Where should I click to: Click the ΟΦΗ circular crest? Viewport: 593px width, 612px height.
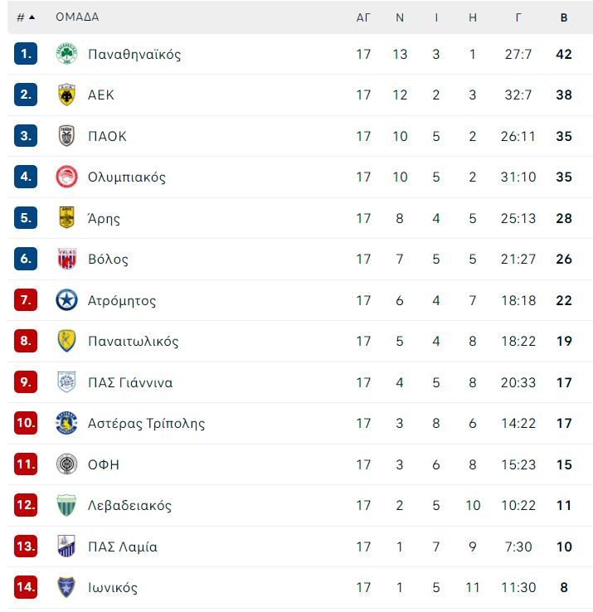click(66, 464)
